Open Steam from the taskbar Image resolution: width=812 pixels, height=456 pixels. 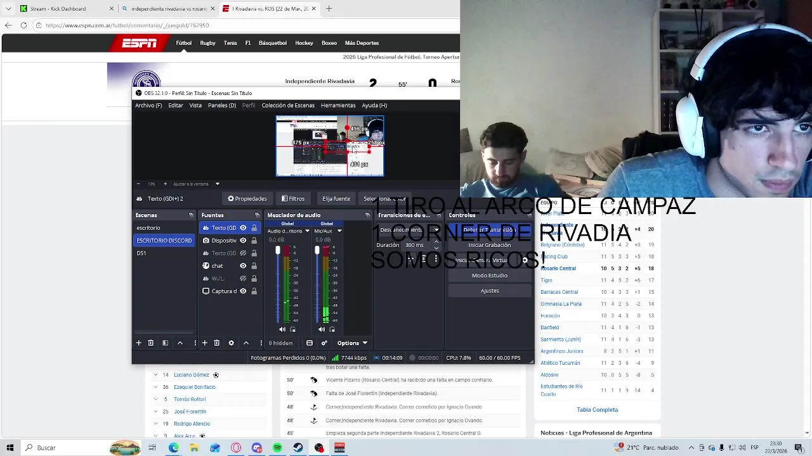click(298, 448)
